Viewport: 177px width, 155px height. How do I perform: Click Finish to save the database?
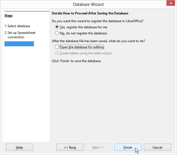128,147
